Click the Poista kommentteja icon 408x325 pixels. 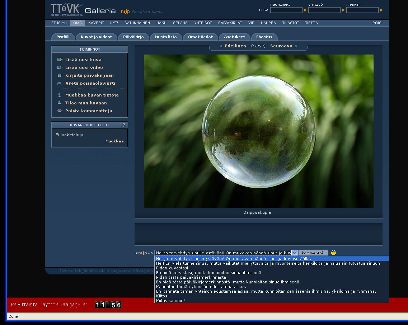coord(60,111)
